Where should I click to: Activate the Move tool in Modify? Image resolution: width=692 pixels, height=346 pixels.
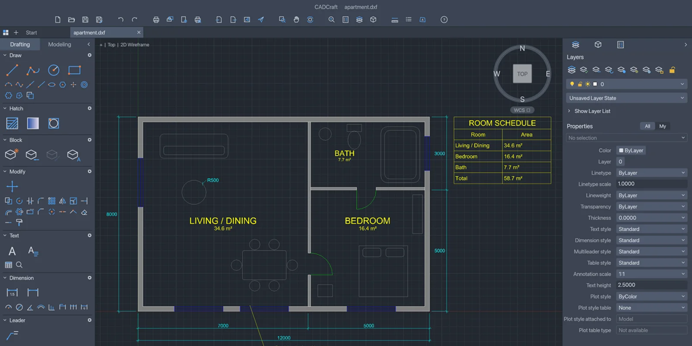(x=12, y=186)
